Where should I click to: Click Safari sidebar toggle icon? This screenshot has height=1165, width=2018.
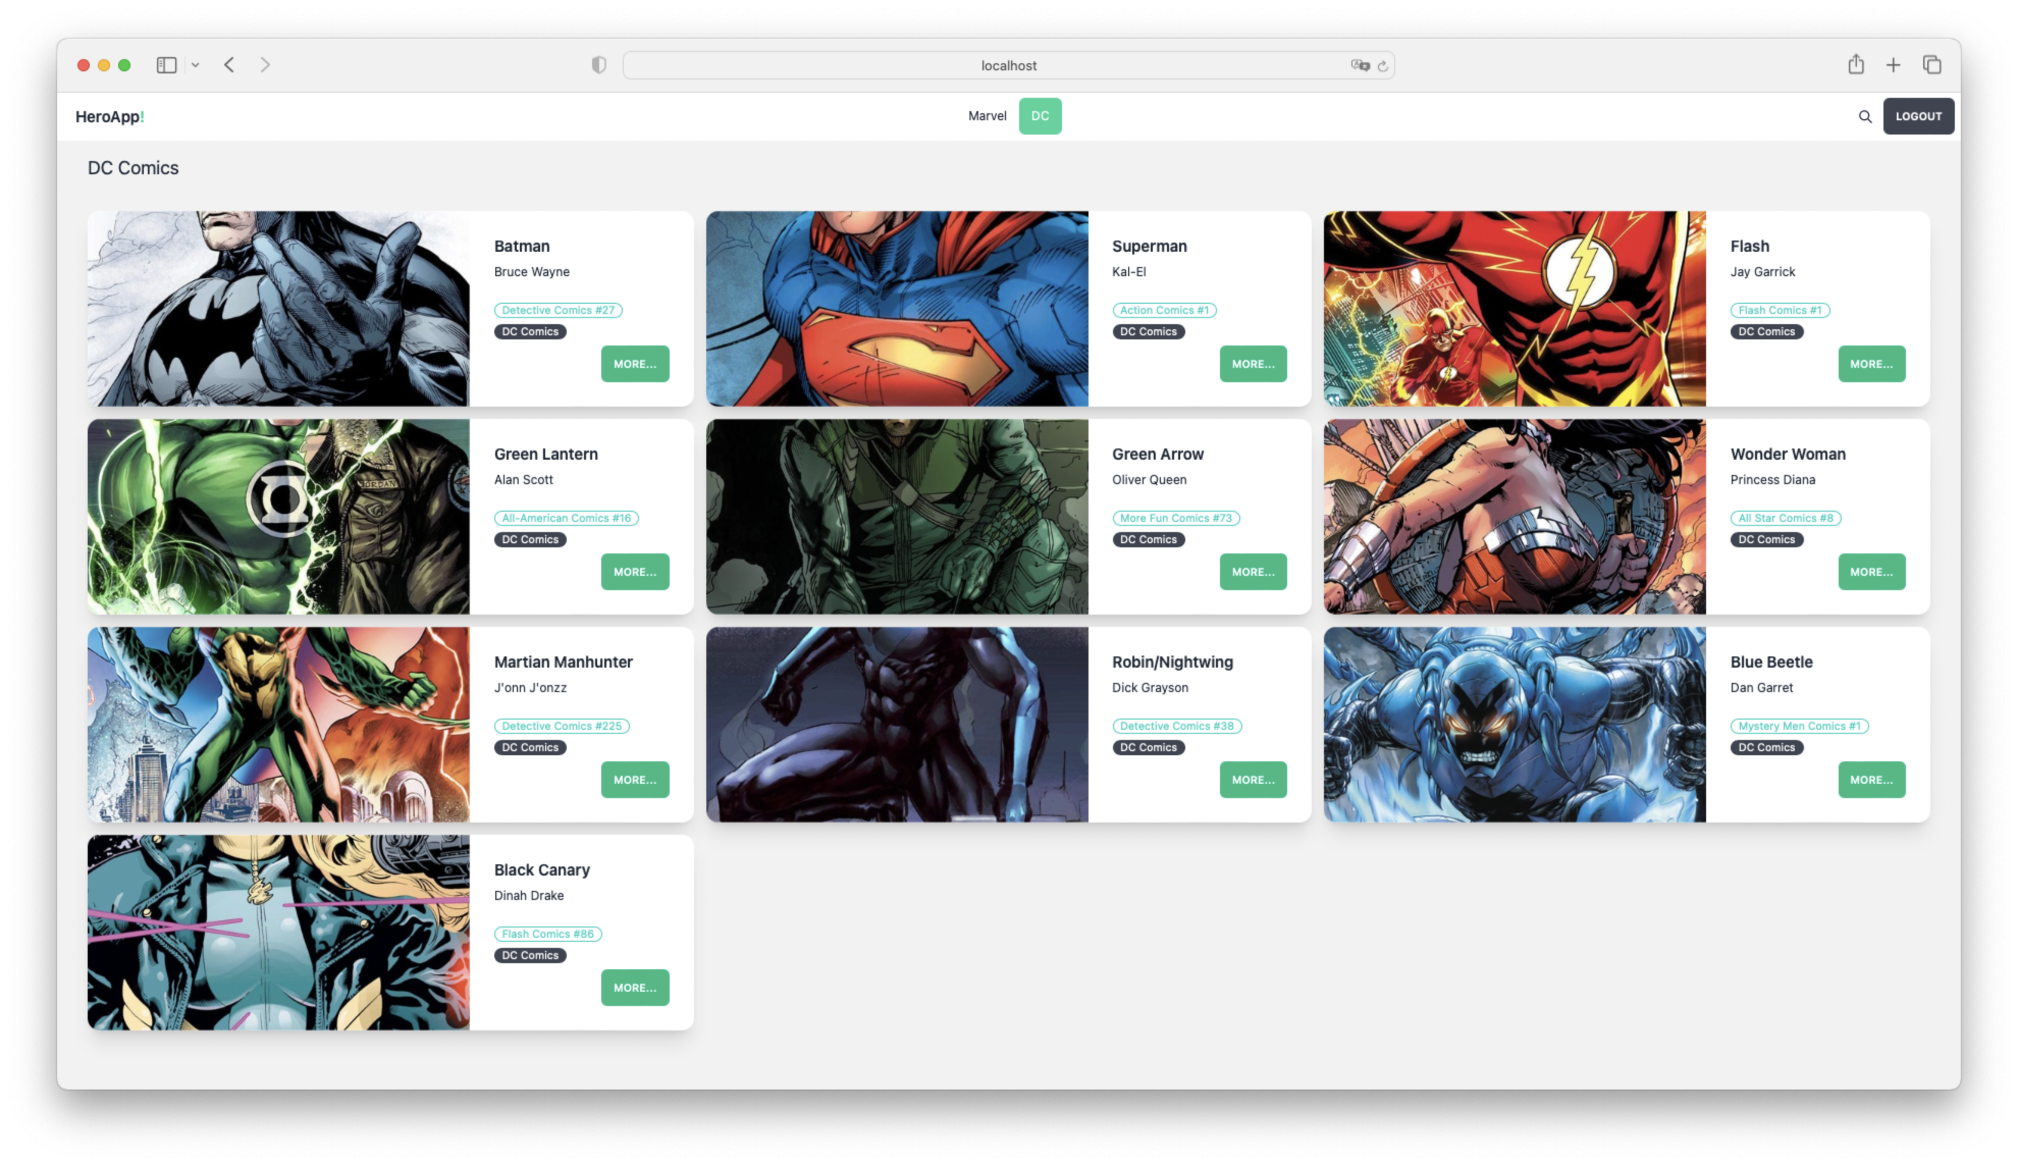166,65
